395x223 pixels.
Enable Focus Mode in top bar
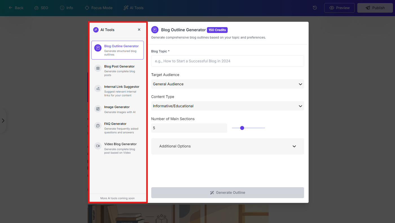click(99, 8)
